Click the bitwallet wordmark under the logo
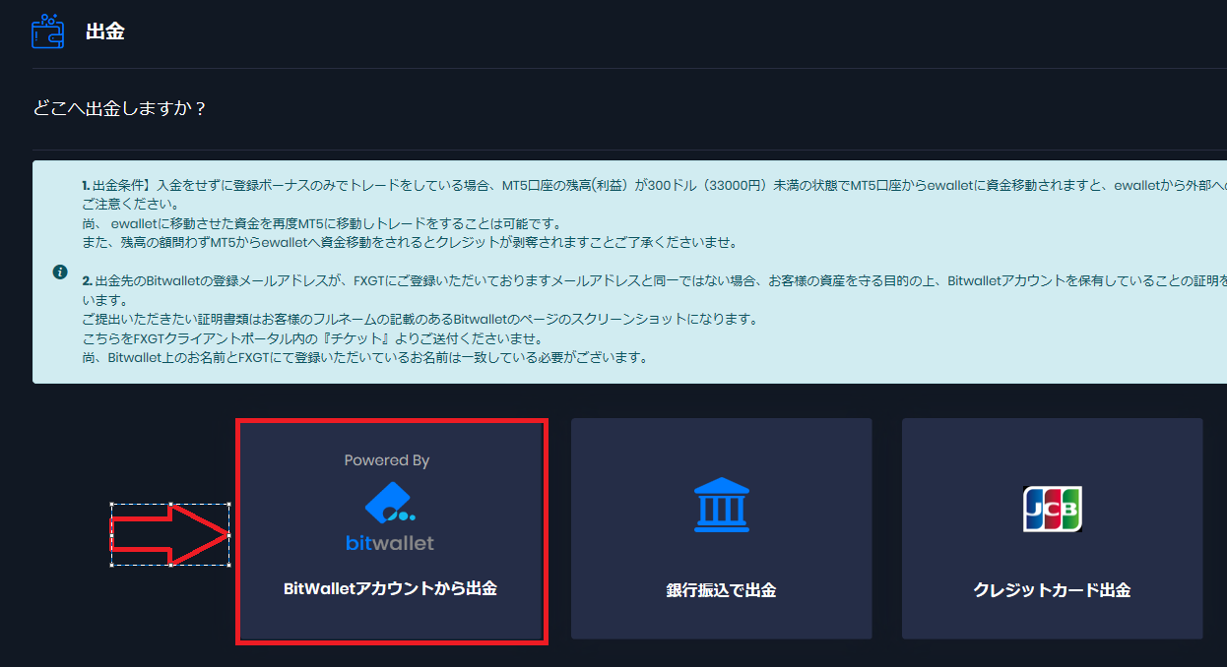Viewport: 1227px width, 667px height. click(x=390, y=542)
